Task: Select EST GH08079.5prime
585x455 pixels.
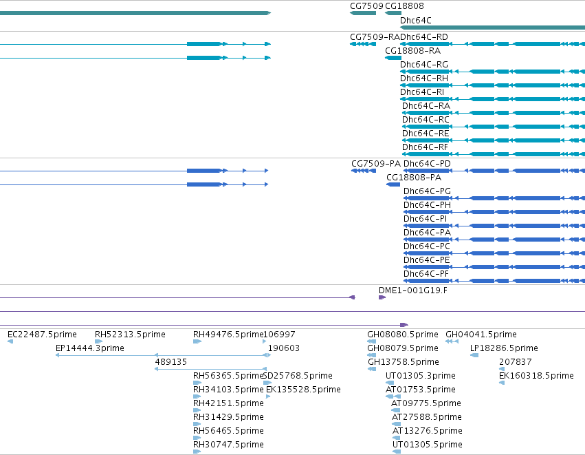Action: 403,348
